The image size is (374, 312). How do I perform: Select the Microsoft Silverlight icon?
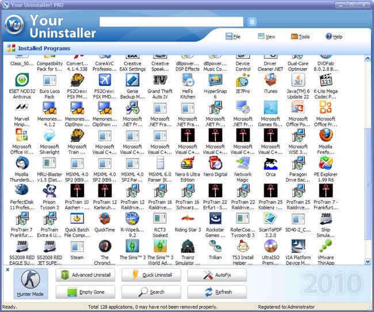coord(49,136)
